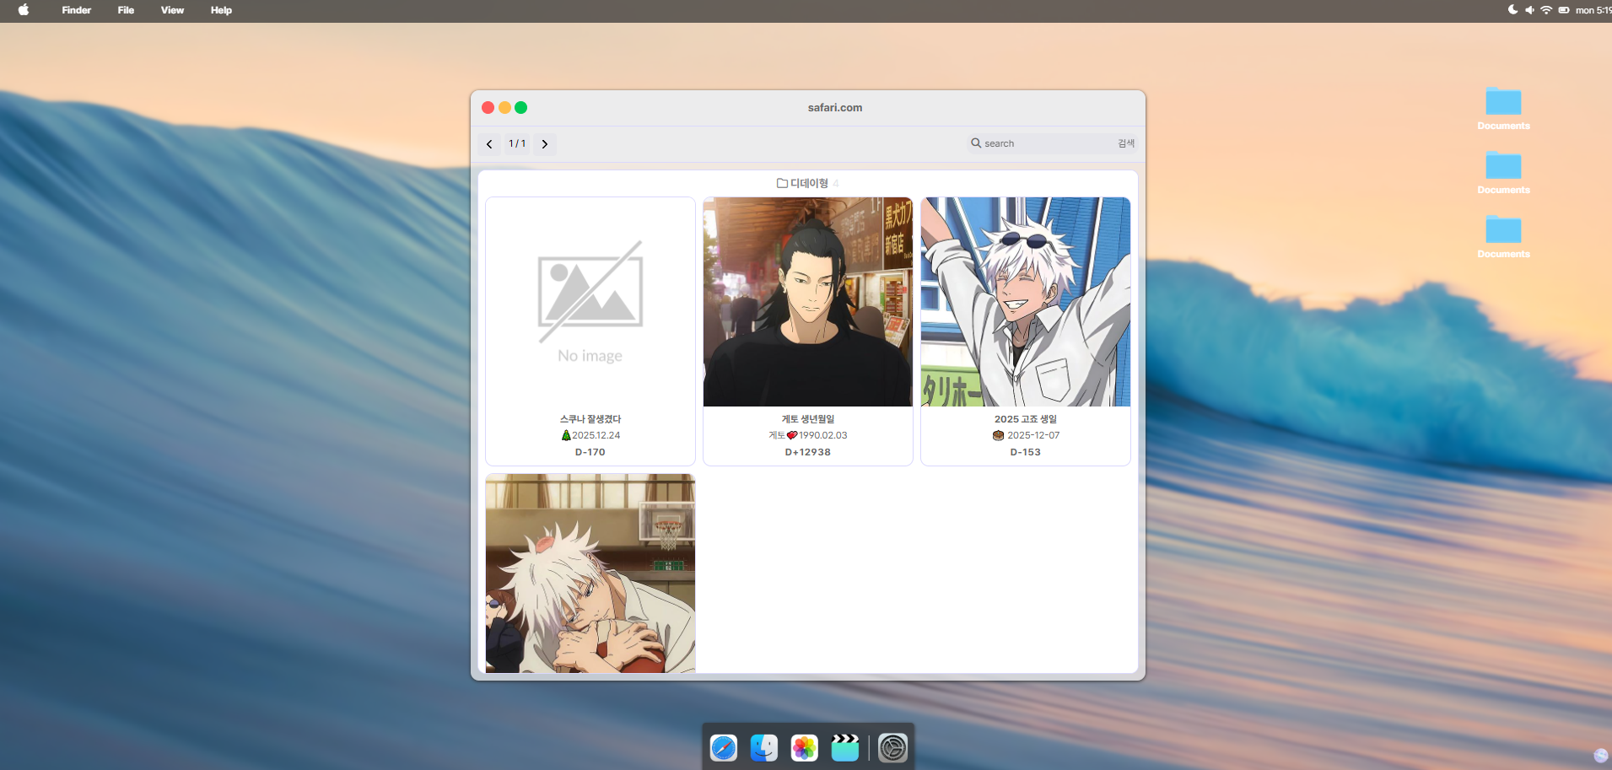1612x770 pixels.
Task: Click the date text 2025.12.24
Action: click(x=596, y=435)
